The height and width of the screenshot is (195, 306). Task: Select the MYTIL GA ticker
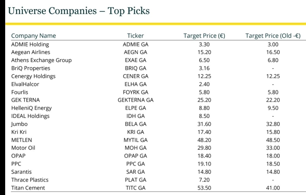pyautogui.click(x=135, y=140)
